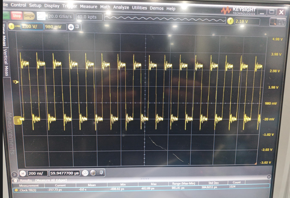Click the yellow T trigger button
The image size is (290, 198).
230,21
